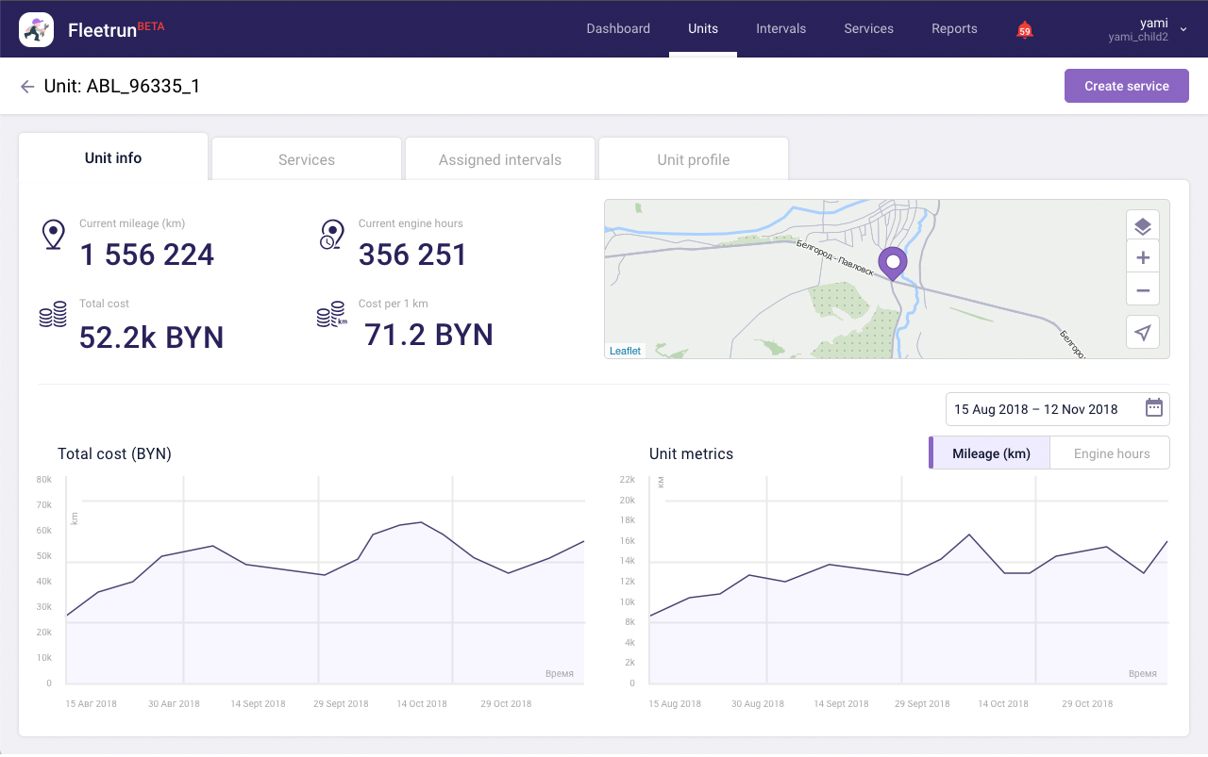Click the Fleetrun logo icon

tap(36, 29)
